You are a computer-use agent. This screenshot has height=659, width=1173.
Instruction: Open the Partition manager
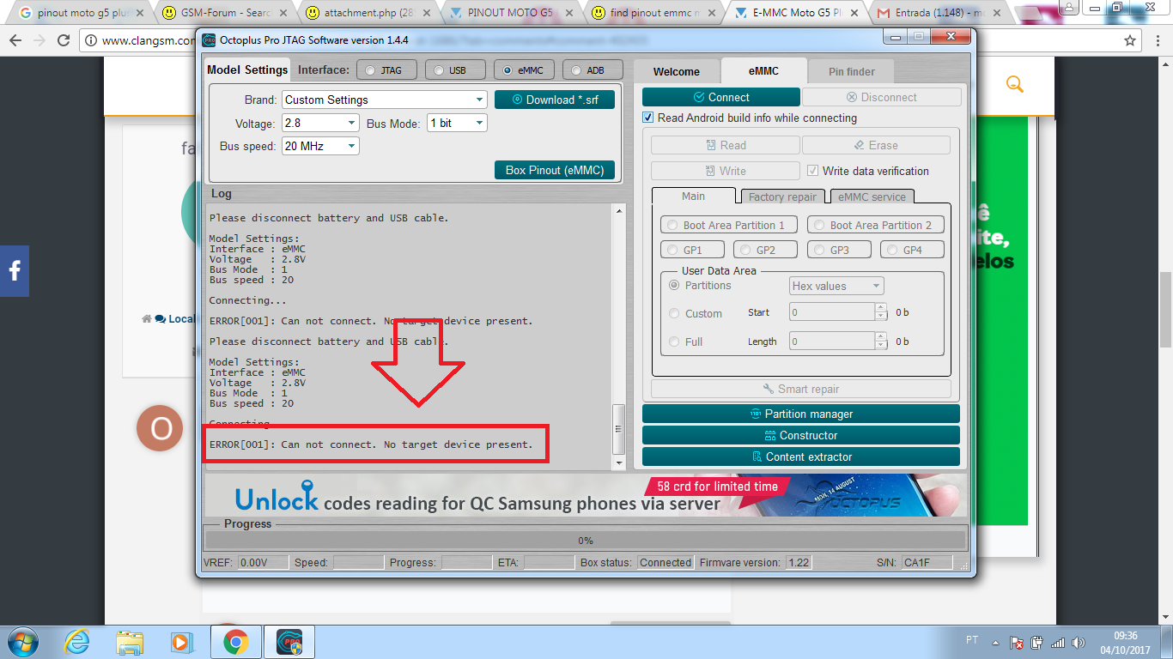point(800,414)
